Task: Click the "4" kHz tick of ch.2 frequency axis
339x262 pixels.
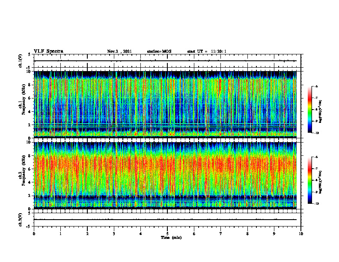Action: click(30, 182)
